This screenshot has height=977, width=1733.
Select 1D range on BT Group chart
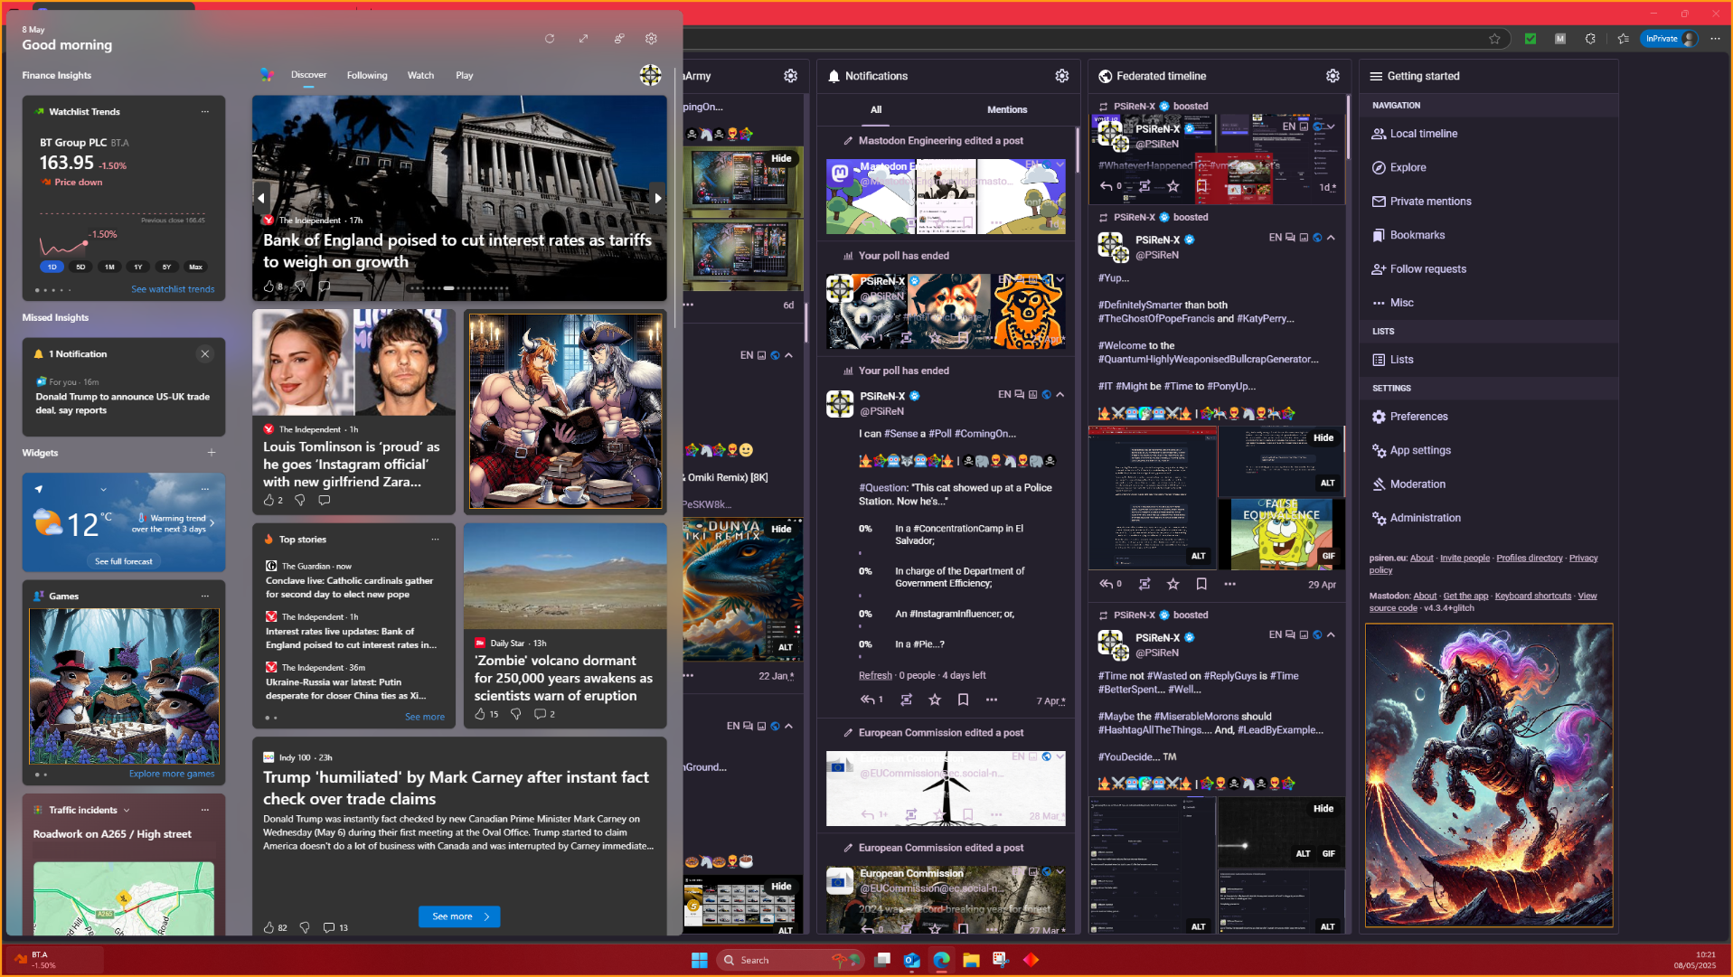click(x=52, y=267)
